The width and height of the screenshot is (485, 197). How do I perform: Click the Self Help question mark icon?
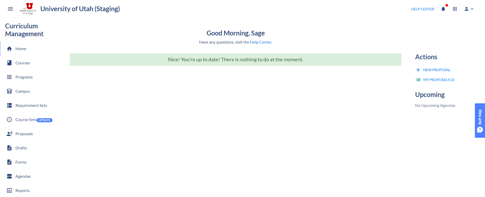480,130
